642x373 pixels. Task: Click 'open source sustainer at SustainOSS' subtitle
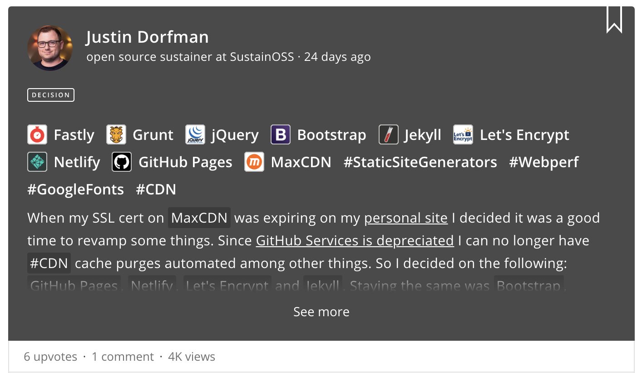point(190,57)
